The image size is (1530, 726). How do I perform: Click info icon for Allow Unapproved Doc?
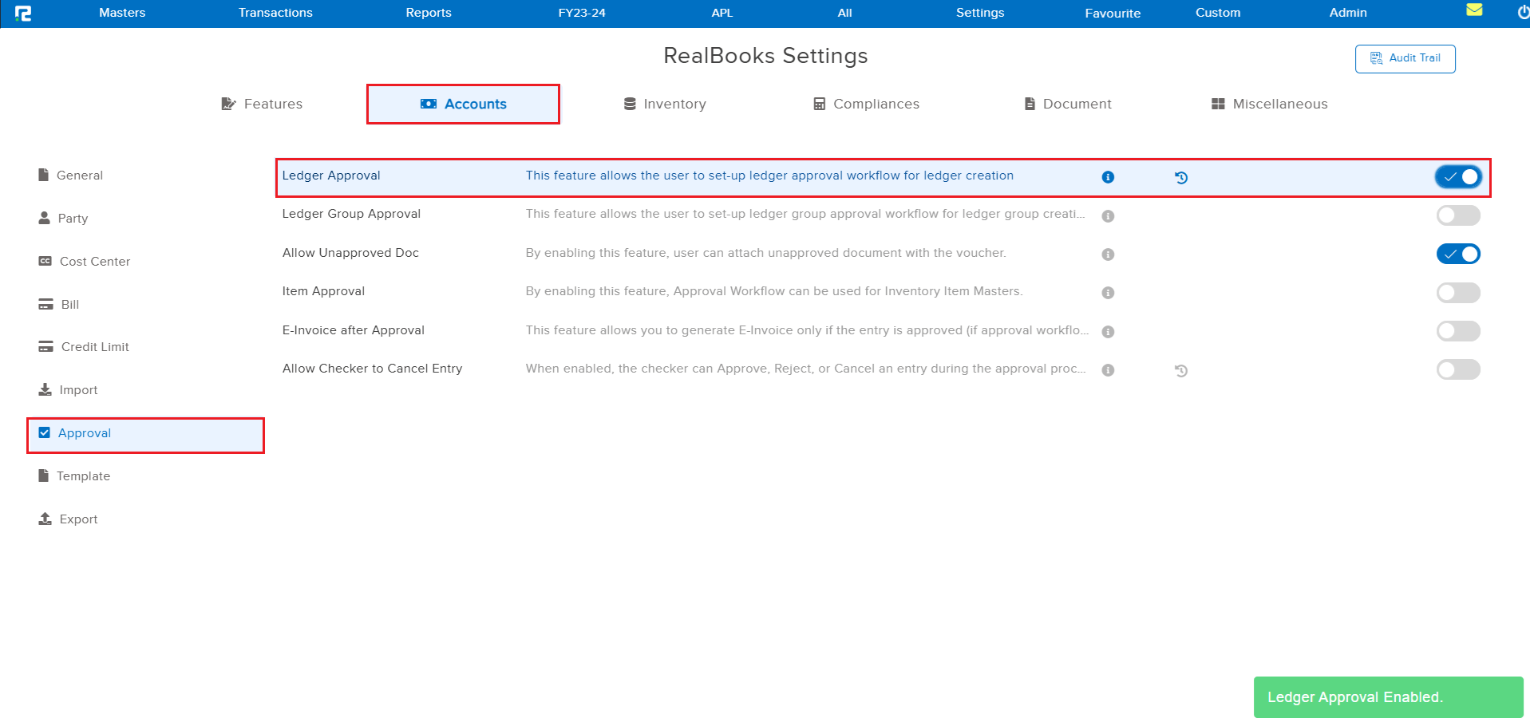tap(1108, 254)
